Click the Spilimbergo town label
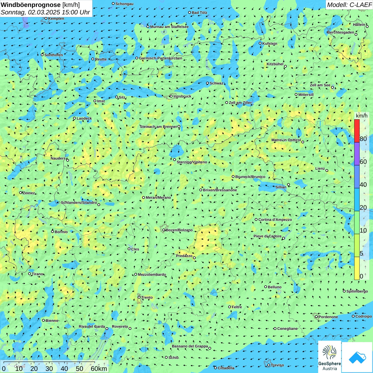Viewport: 373px width, 373px height. (357, 291)
